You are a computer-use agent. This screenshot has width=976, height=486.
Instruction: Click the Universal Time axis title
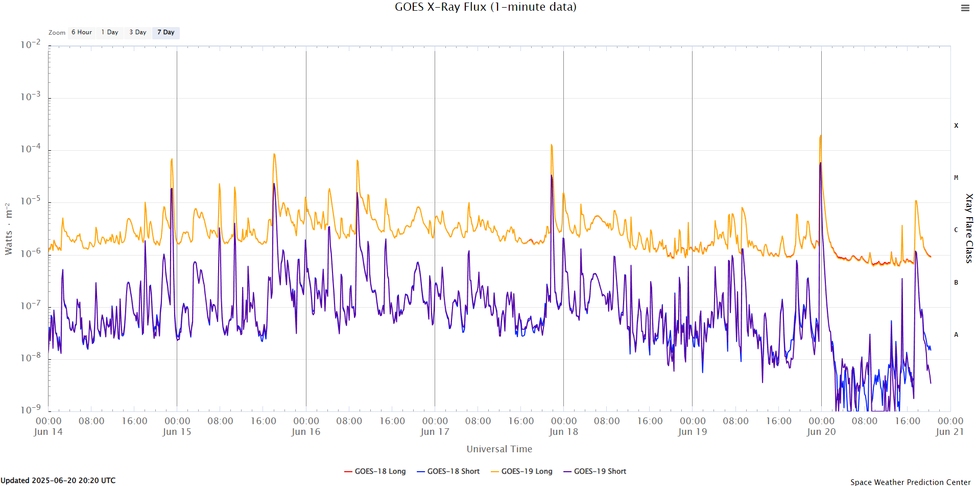pos(499,449)
